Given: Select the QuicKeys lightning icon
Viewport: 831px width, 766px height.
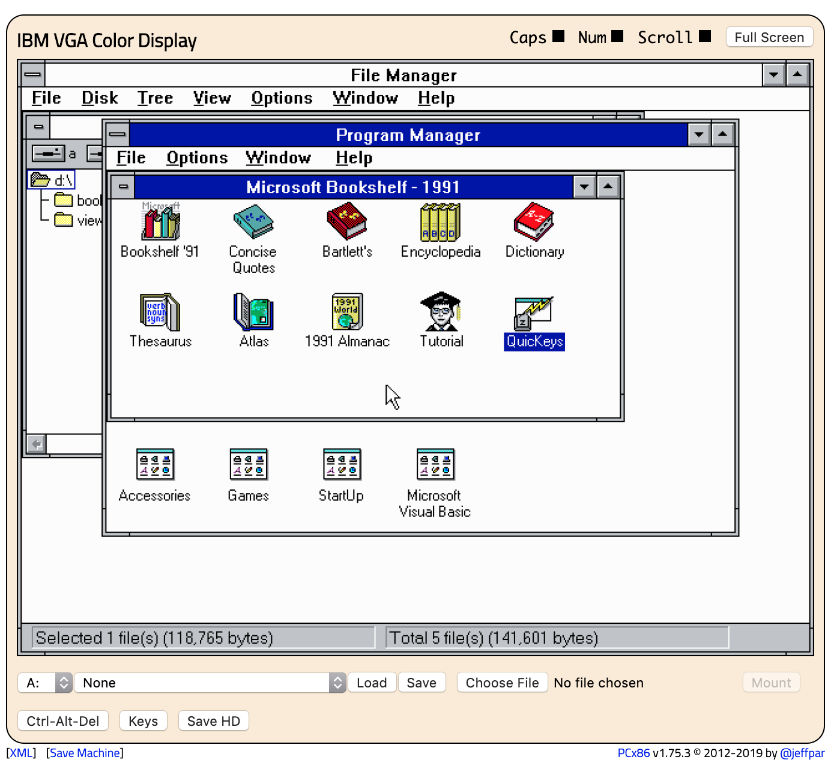Looking at the screenshot, I should [534, 313].
